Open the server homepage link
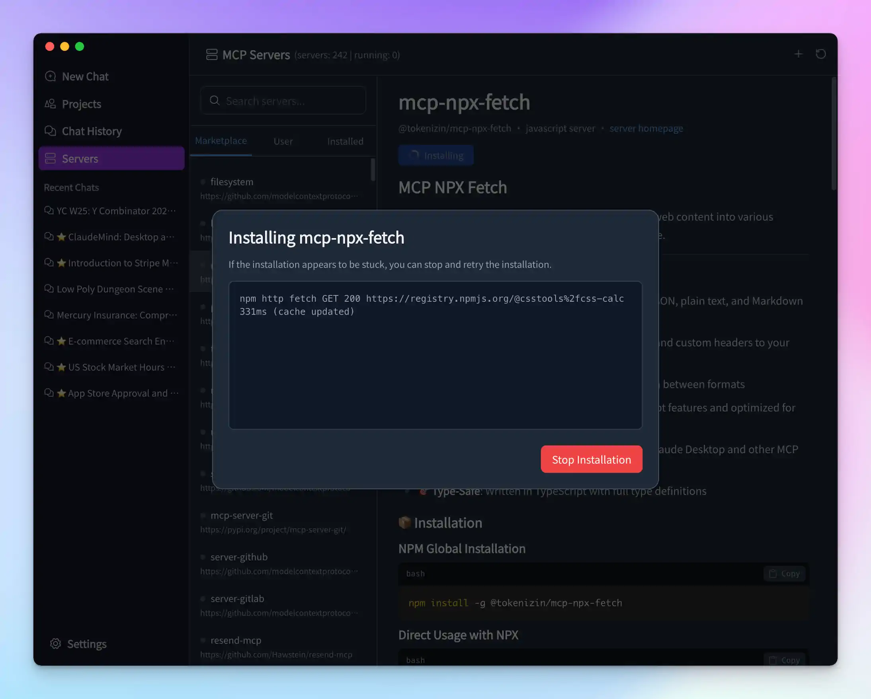Image resolution: width=871 pixels, height=699 pixels. click(646, 129)
